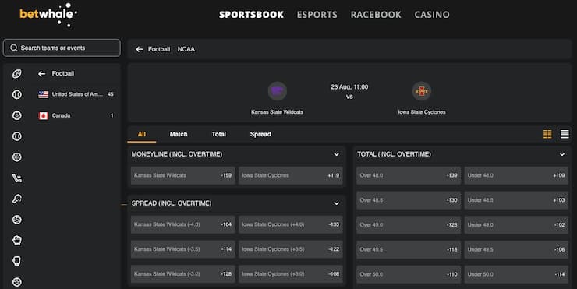Select the volleyball sport icon
This screenshot has height=289, width=577.
click(17, 220)
